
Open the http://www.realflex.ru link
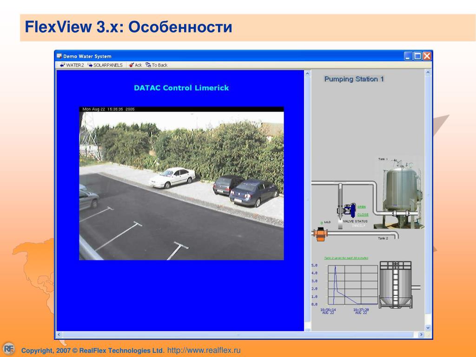[204, 350]
